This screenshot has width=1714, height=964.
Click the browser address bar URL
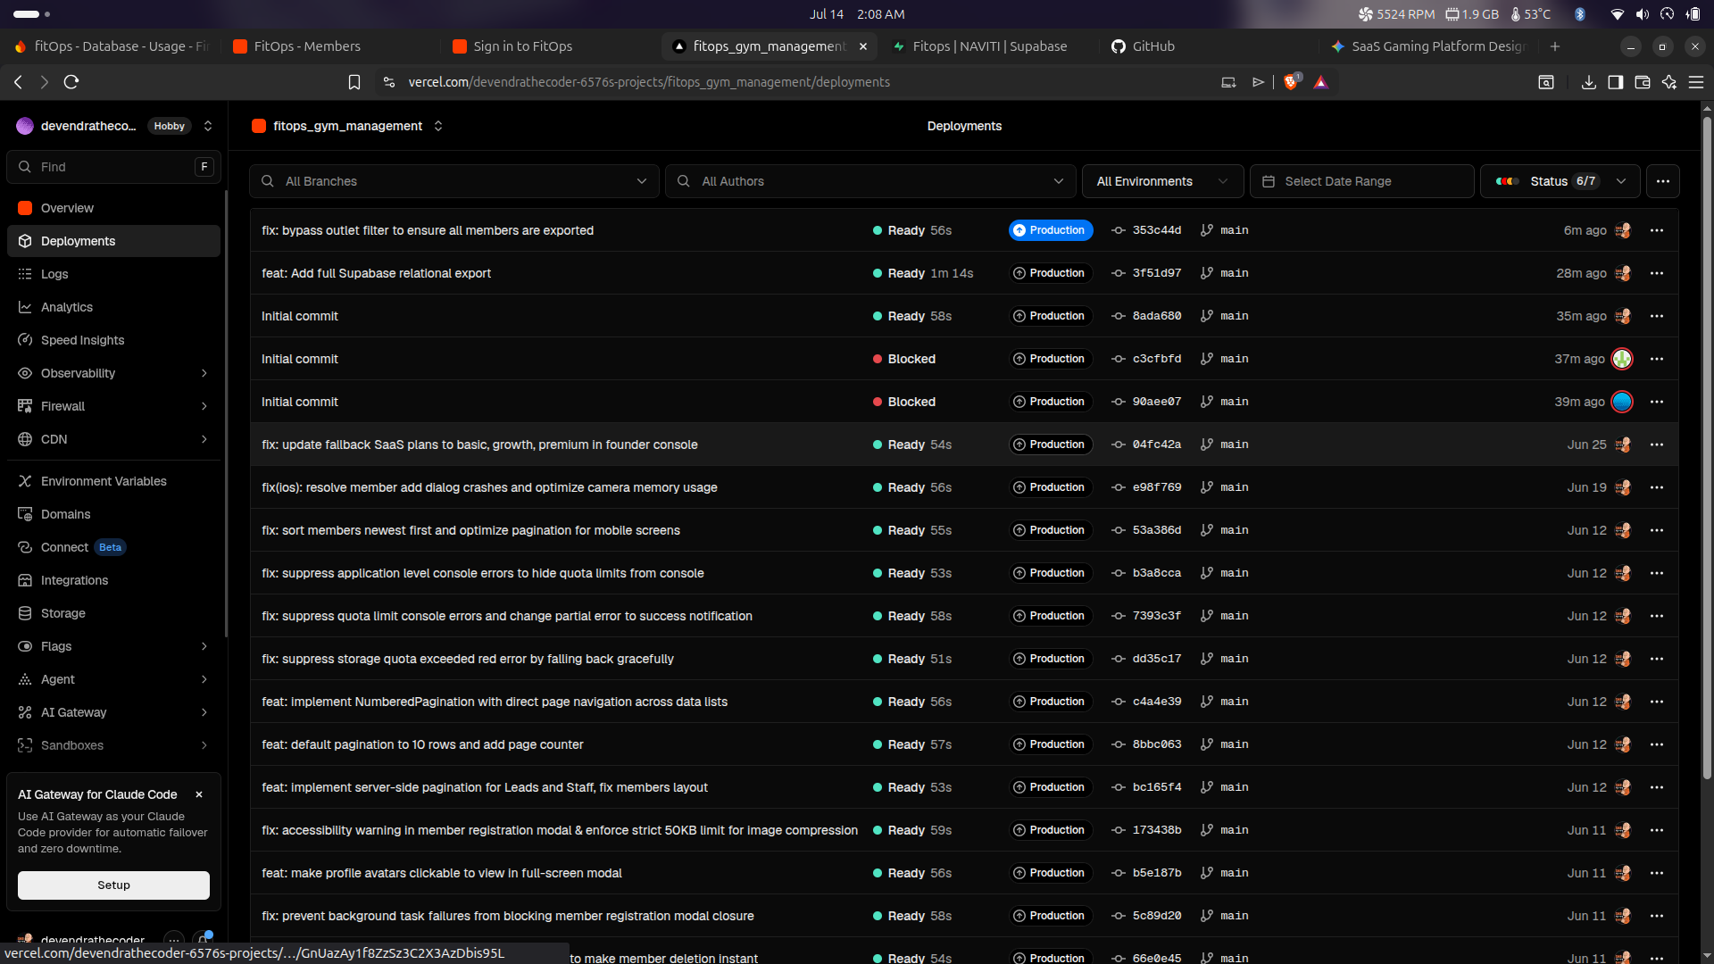[x=649, y=82]
